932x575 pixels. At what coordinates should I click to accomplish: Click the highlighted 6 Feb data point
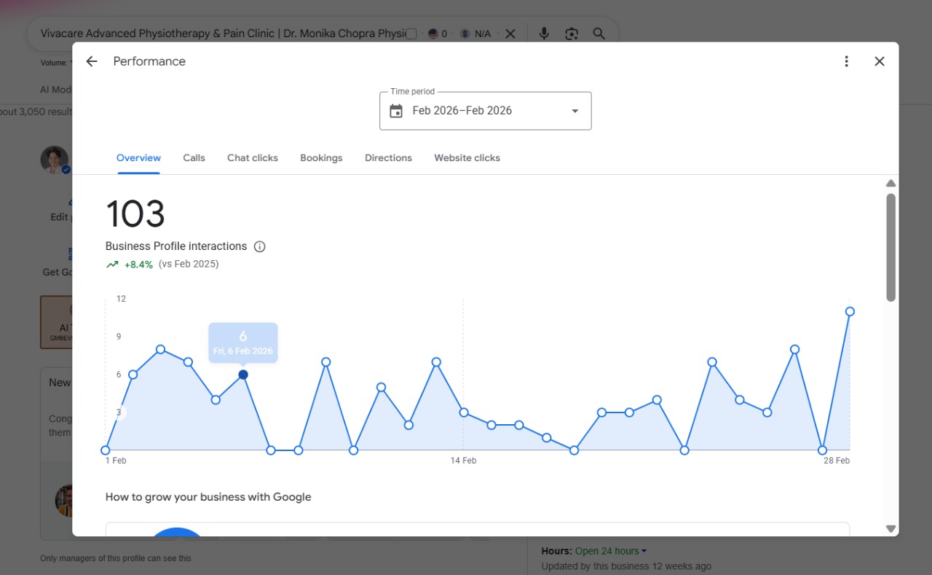click(x=243, y=375)
